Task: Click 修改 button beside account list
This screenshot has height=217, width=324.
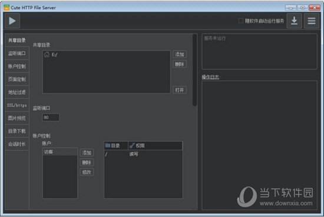Action: click(87, 172)
